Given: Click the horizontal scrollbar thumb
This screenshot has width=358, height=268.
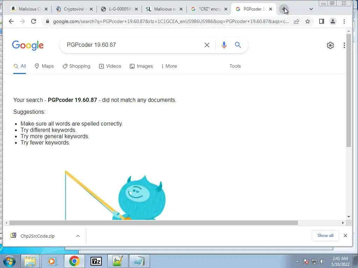Looking at the screenshot, I should [153, 223].
